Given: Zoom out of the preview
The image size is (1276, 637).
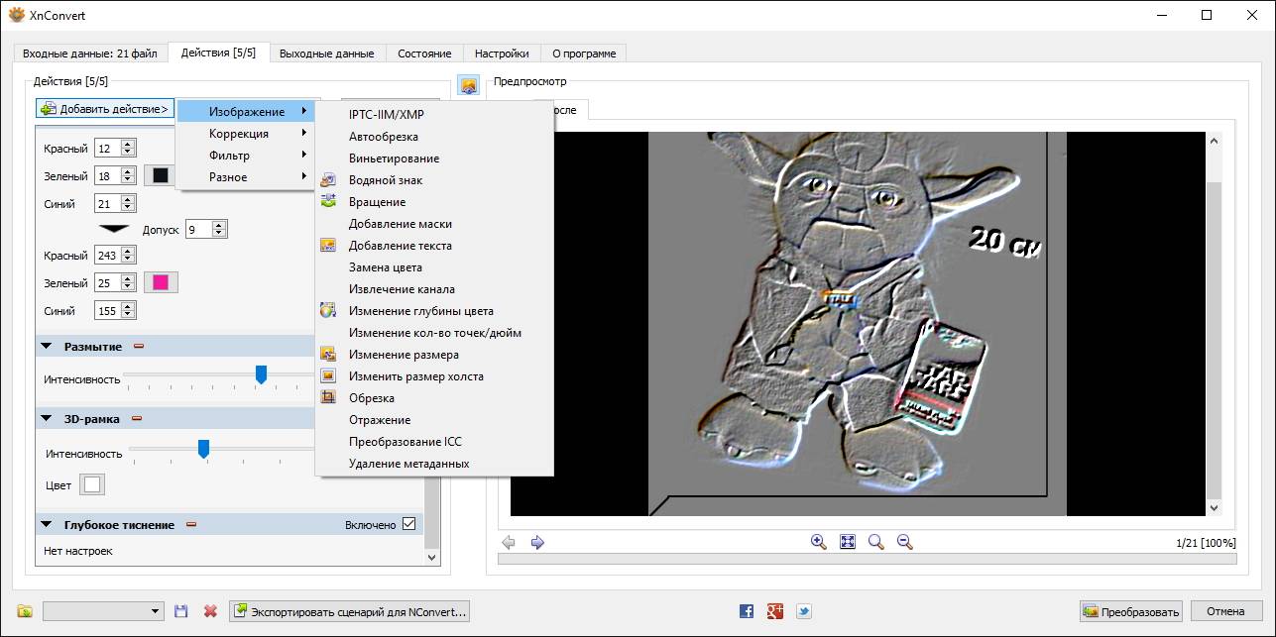Looking at the screenshot, I should pos(904,542).
